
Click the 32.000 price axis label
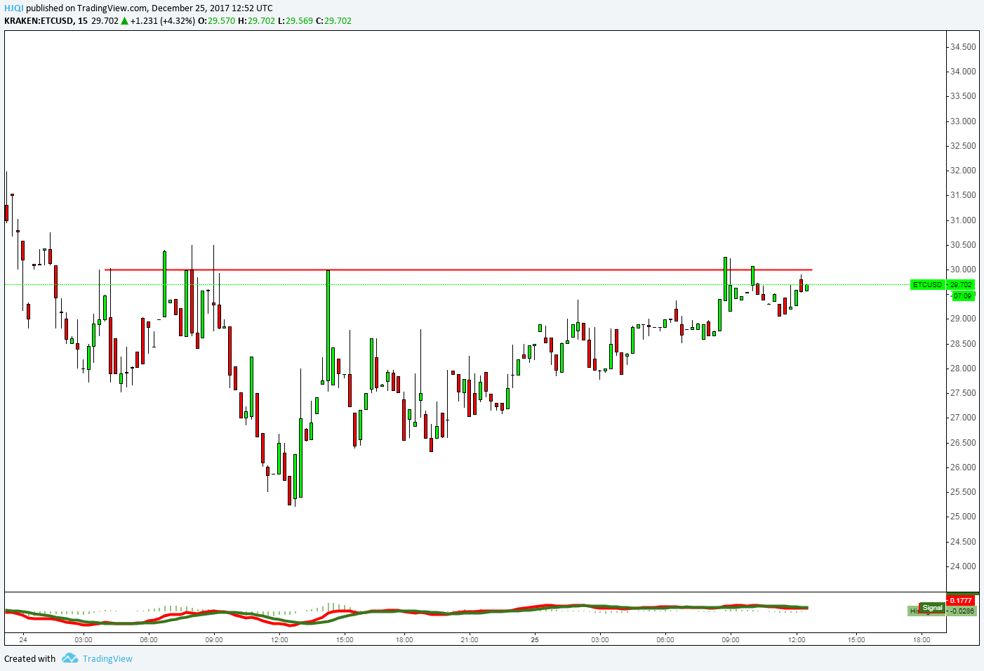[x=962, y=171]
